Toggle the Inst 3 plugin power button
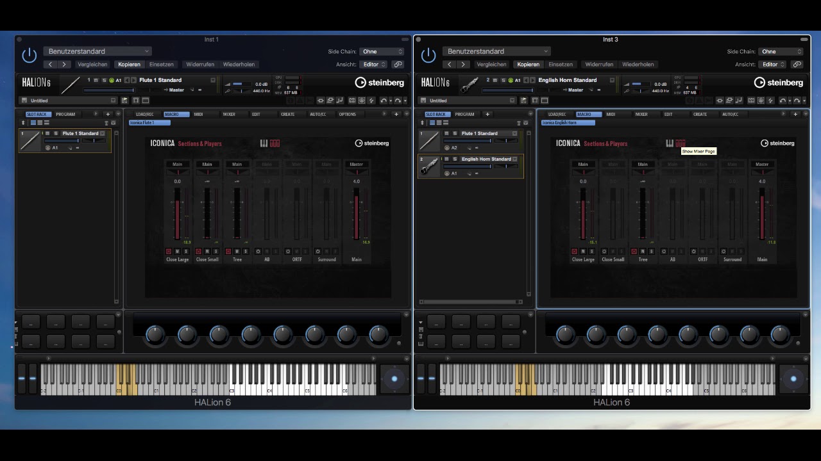Image resolution: width=821 pixels, height=461 pixels. pyautogui.click(x=428, y=55)
